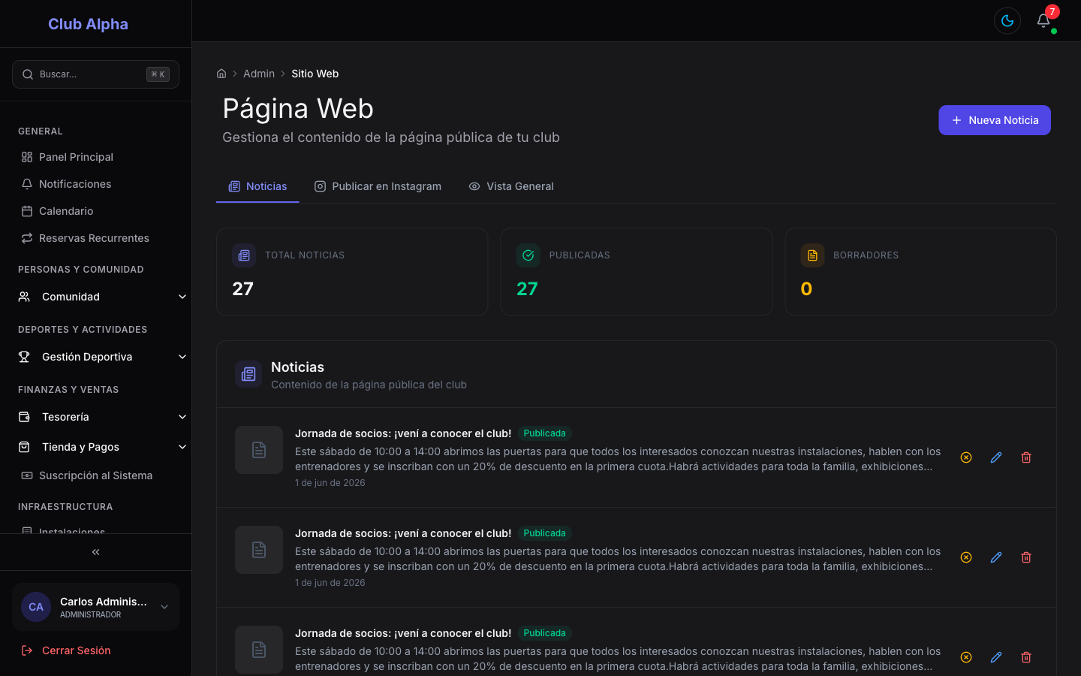Go to Admin breadcrumb
This screenshot has width=1081, height=676.
pos(259,74)
